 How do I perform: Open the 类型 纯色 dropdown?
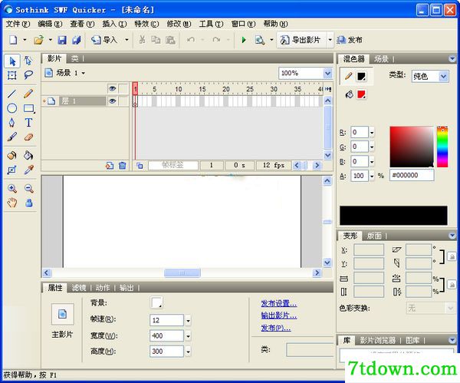[444, 76]
